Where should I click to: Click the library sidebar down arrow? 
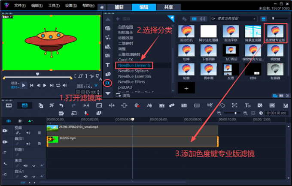click(108, 93)
